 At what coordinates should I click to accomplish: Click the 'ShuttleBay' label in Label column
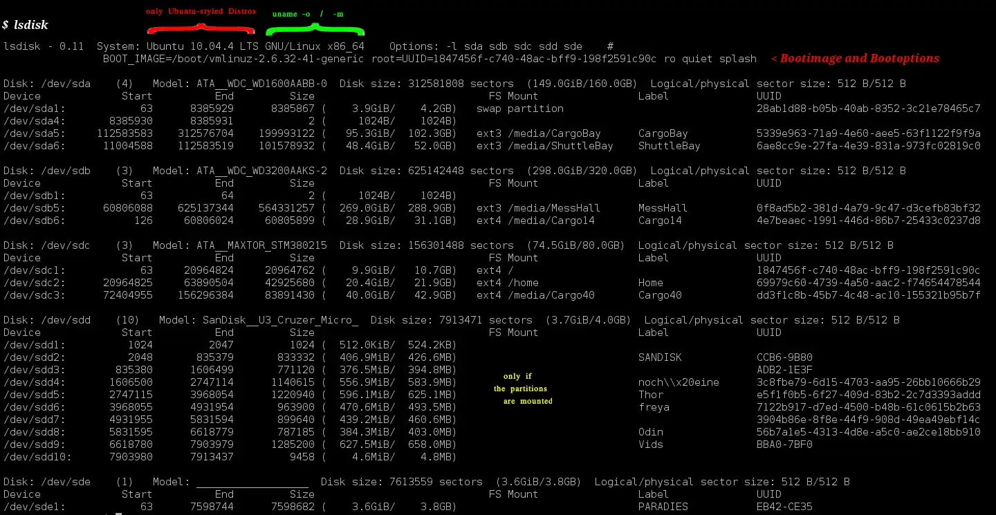[x=670, y=146]
